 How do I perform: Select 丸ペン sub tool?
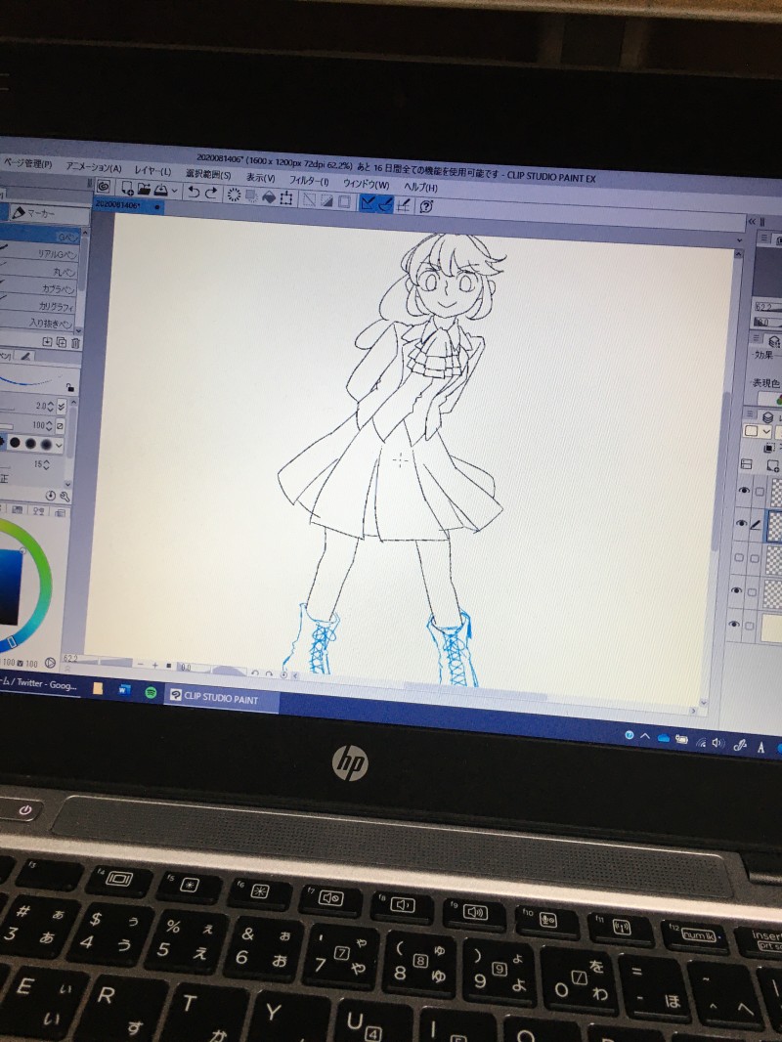pyautogui.click(x=39, y=271)
